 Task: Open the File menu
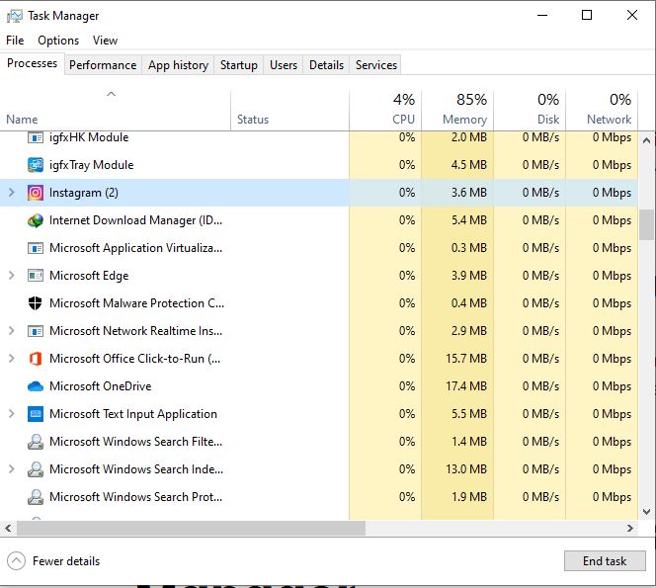pos(15,41)
